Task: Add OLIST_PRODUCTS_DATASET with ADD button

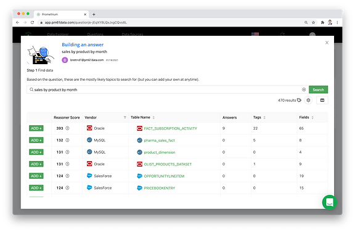Action: click(36, 164)
